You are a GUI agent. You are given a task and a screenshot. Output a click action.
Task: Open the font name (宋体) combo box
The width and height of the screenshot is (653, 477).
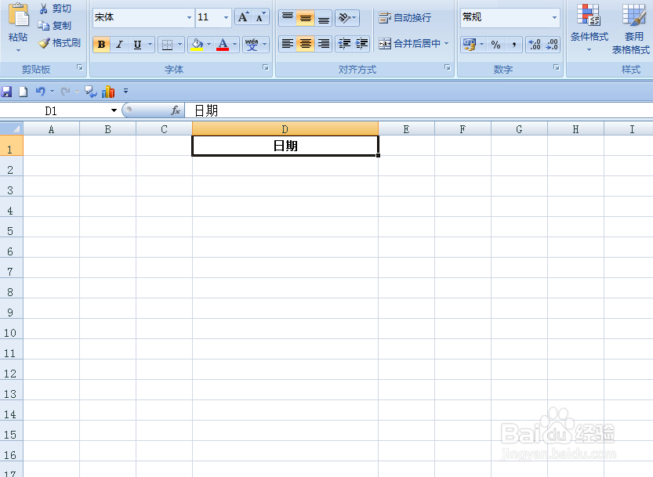143,17
